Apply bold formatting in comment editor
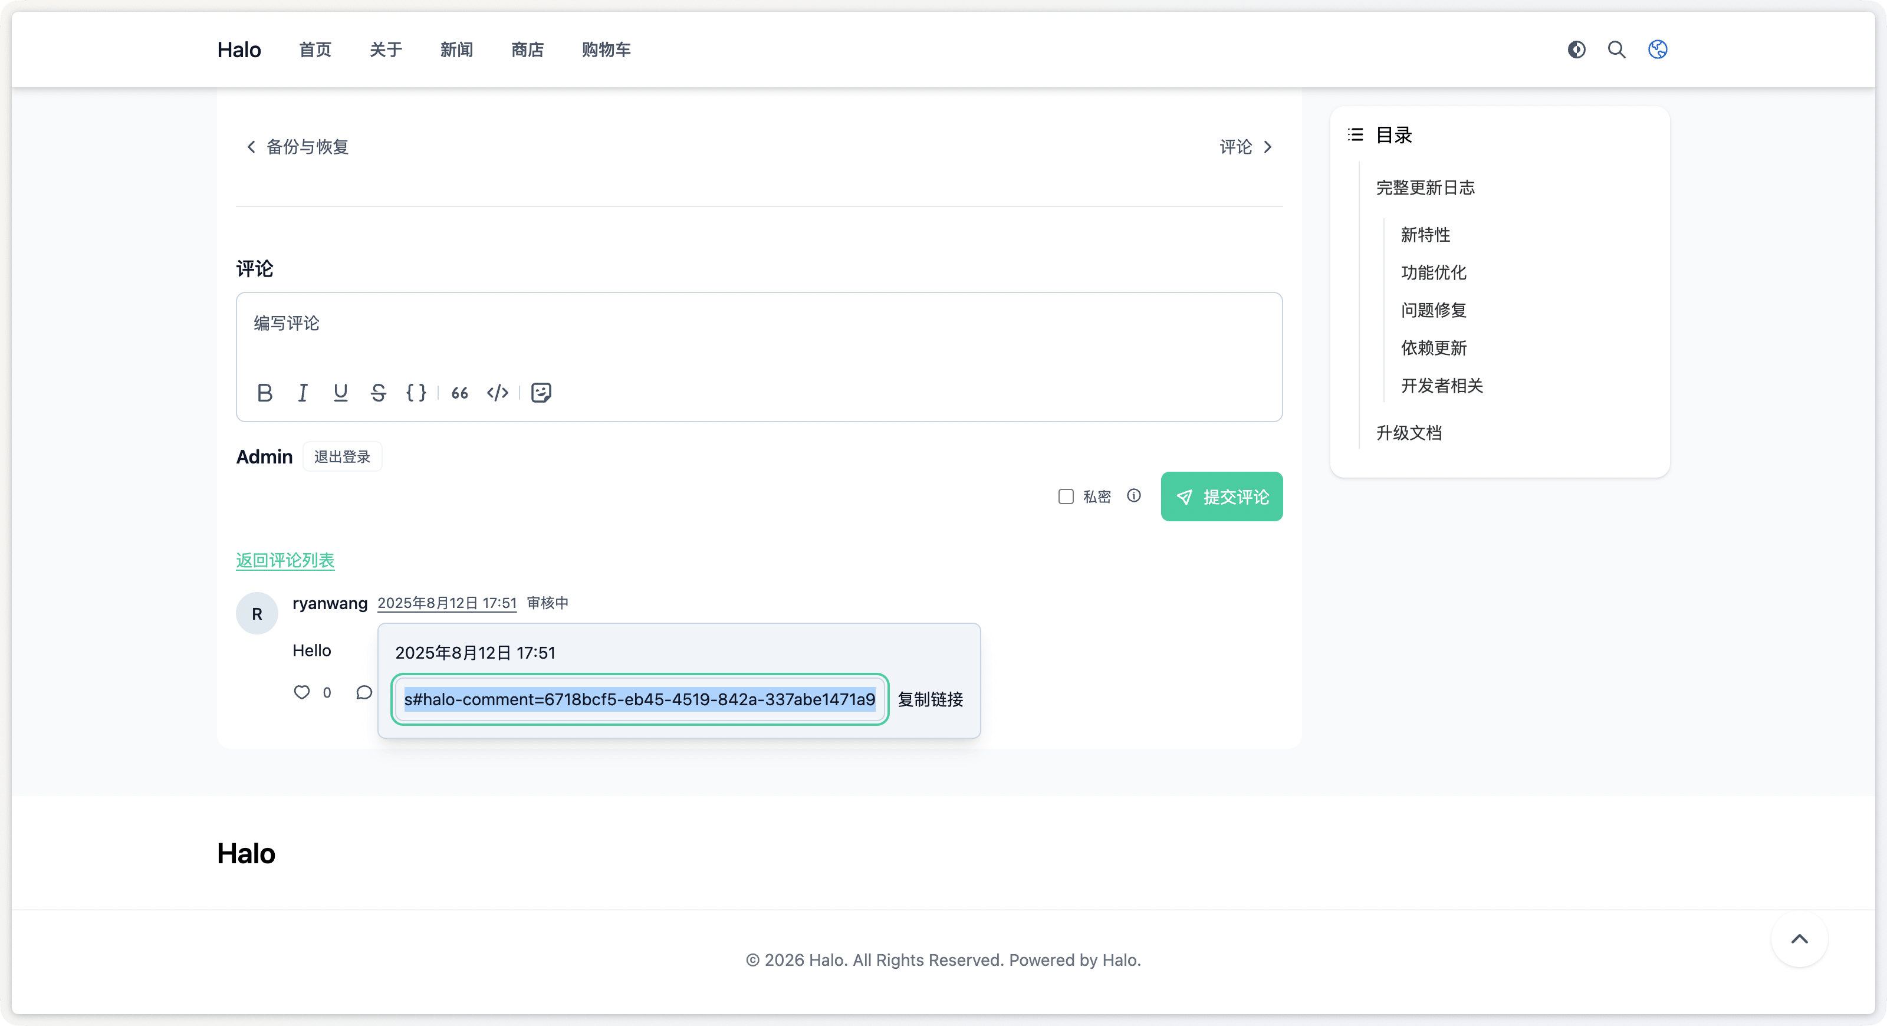1887x1026 pixels. coord(264,393)
